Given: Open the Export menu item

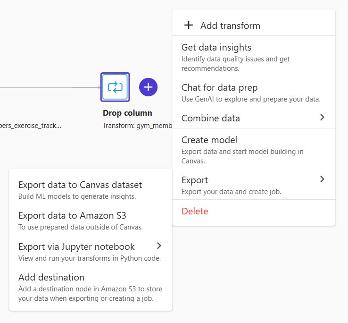Looking at the screenshot, I should [x=254, y=186].
